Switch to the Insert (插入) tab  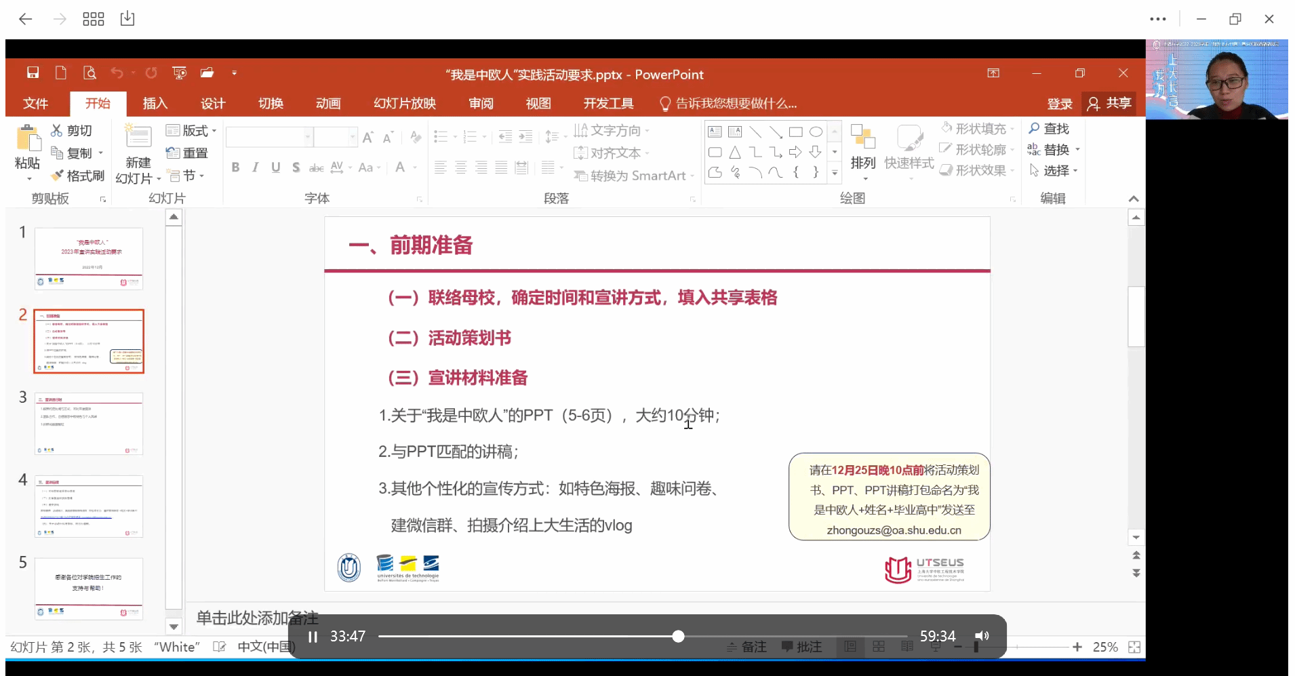pyautogui.click(x=155, y=103)
